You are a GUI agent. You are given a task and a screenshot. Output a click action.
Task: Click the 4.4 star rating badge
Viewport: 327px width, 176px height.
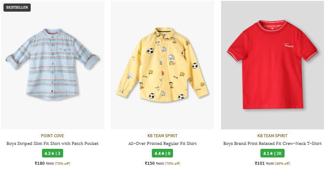(x=162, y=153)
